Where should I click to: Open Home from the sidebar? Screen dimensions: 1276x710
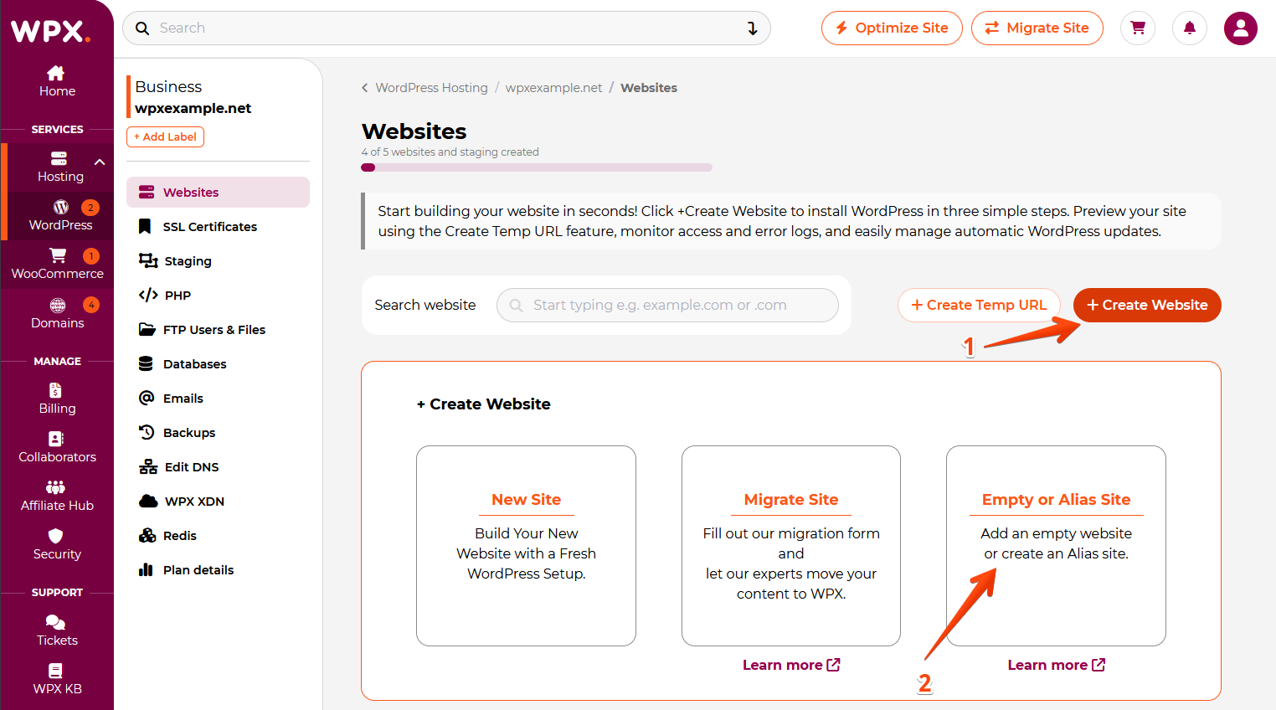pyautogui.click(x=57, y=81)
